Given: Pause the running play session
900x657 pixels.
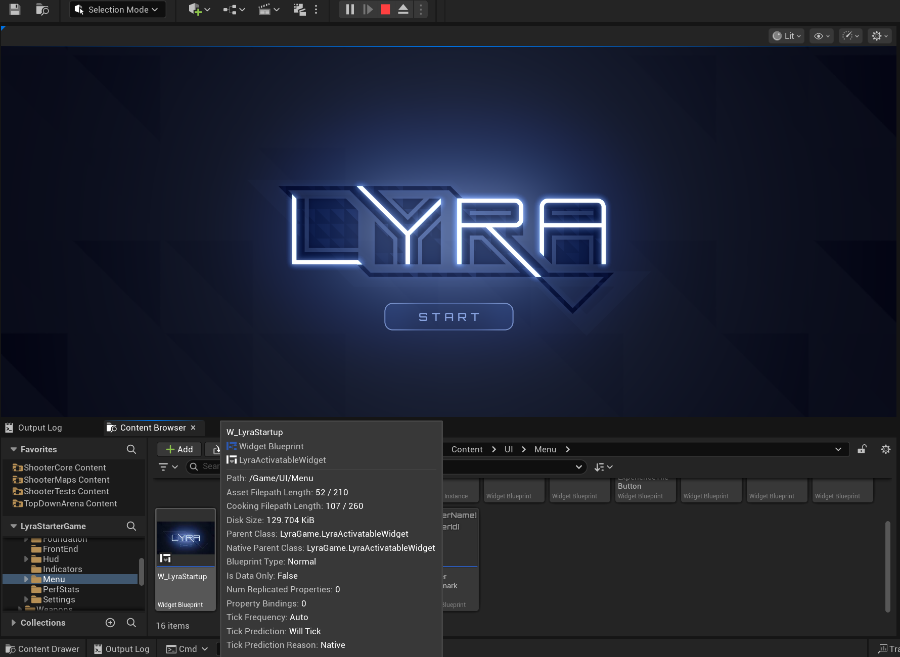Looking at the screenshot, I should 350,9.
